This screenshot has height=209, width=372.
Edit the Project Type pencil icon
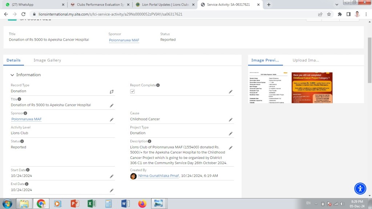point(231,134)
